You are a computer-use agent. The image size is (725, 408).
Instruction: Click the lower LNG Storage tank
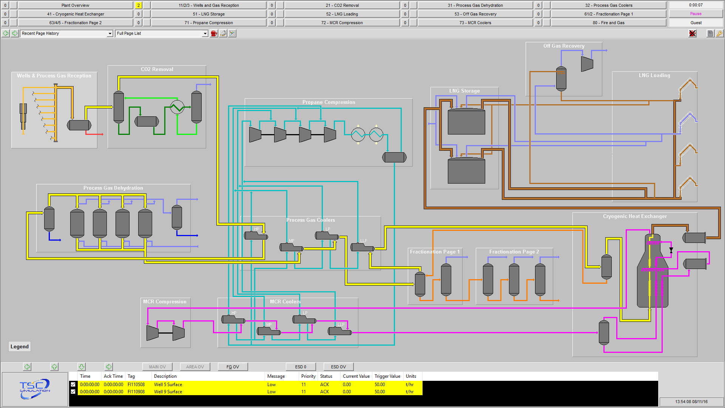click(x=466, y=170)
